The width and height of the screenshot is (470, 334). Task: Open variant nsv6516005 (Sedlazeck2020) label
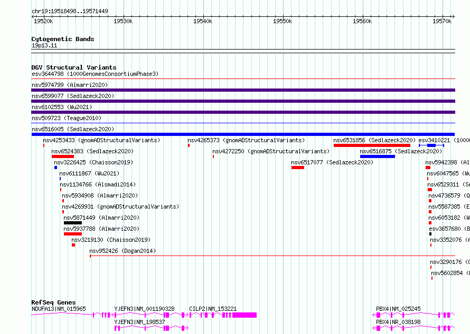(73, 129)
